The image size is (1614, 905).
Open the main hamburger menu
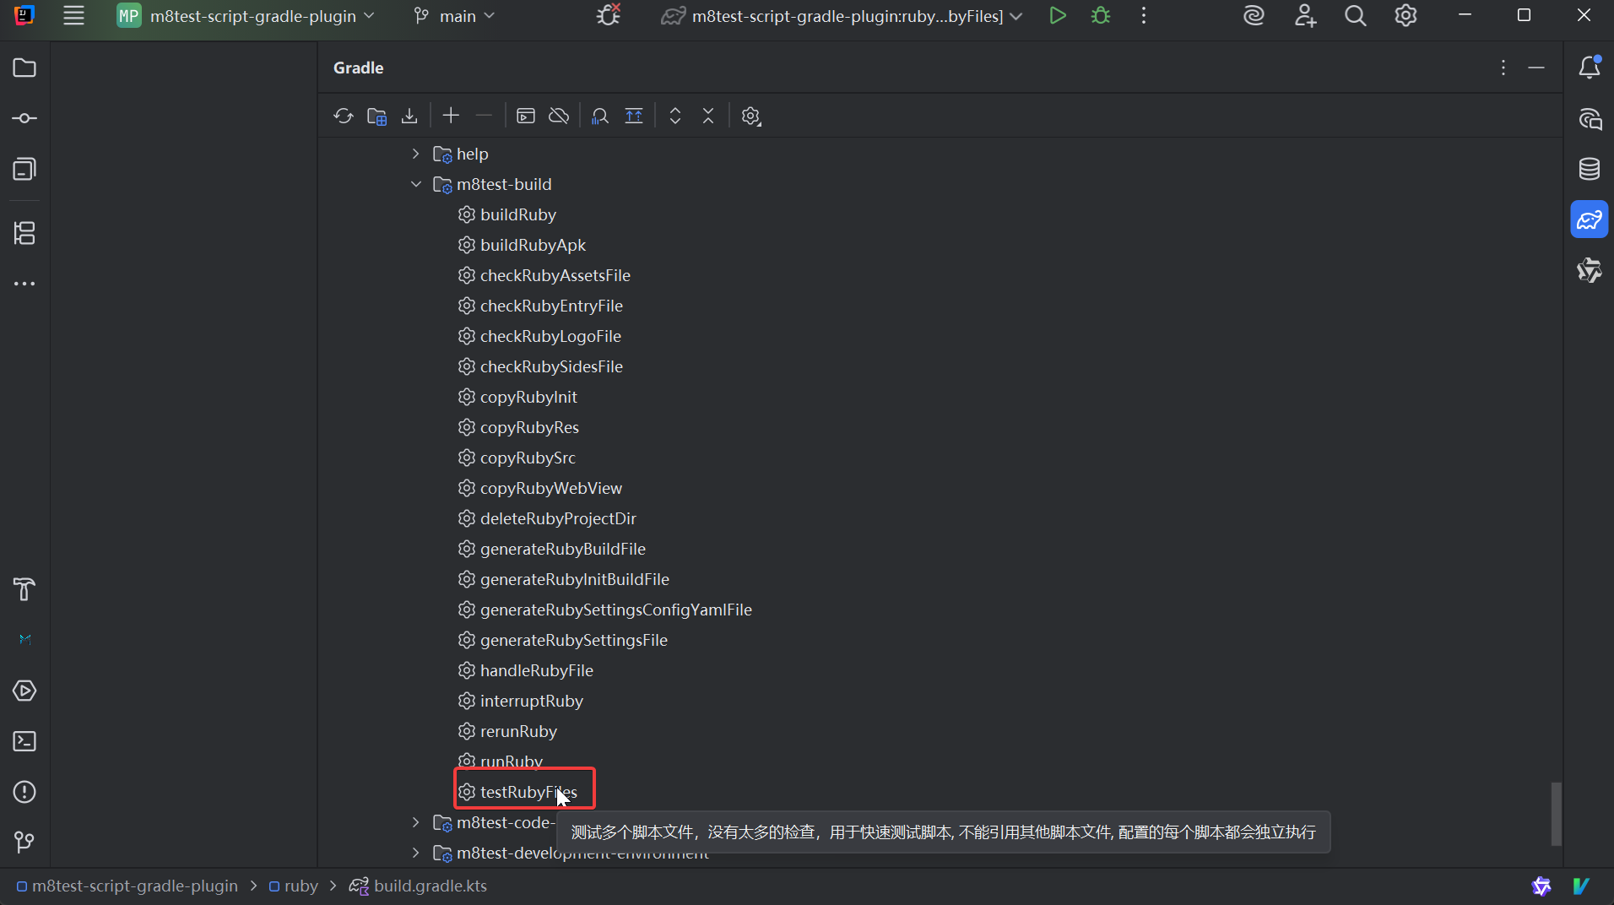[x=73, y=16]
